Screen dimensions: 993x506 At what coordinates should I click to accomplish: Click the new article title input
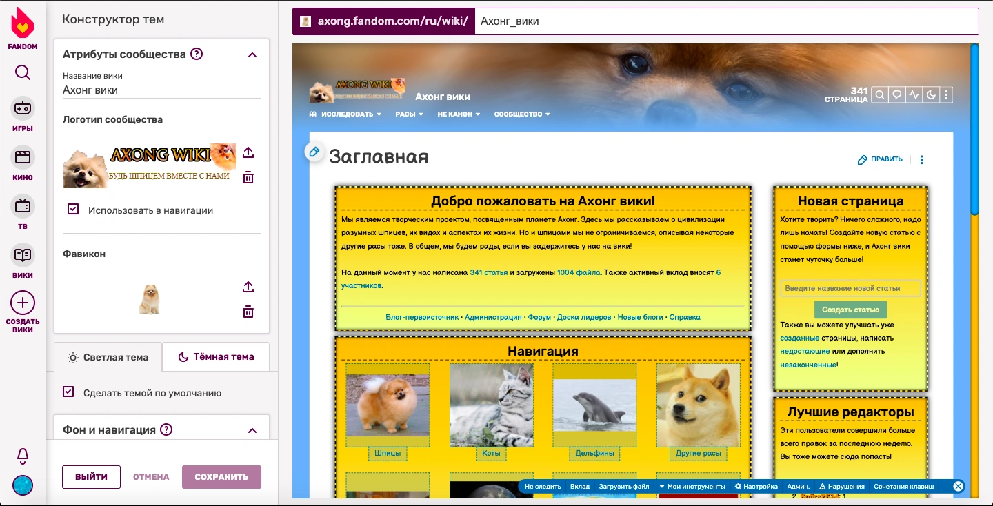(850, 288)
